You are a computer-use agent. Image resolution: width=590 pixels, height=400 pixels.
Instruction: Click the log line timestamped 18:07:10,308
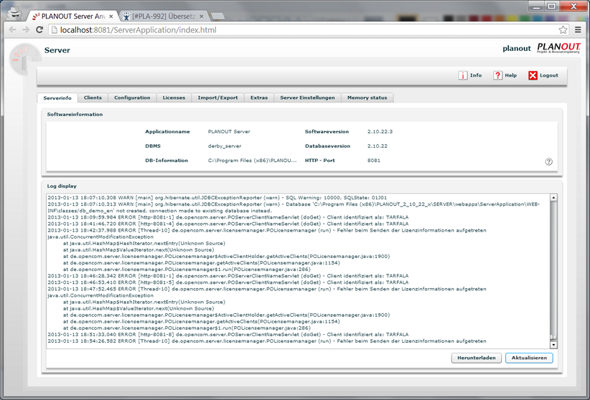pos(217,198)
